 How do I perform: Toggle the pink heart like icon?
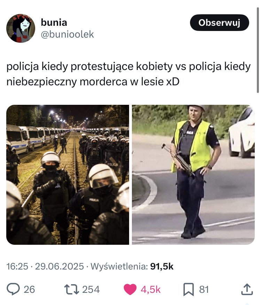[x=130, y=289]
